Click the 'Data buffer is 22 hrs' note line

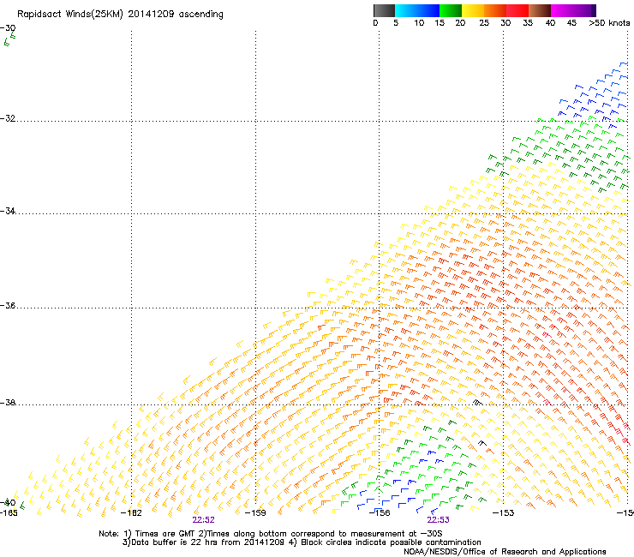(x=302, y=542)
